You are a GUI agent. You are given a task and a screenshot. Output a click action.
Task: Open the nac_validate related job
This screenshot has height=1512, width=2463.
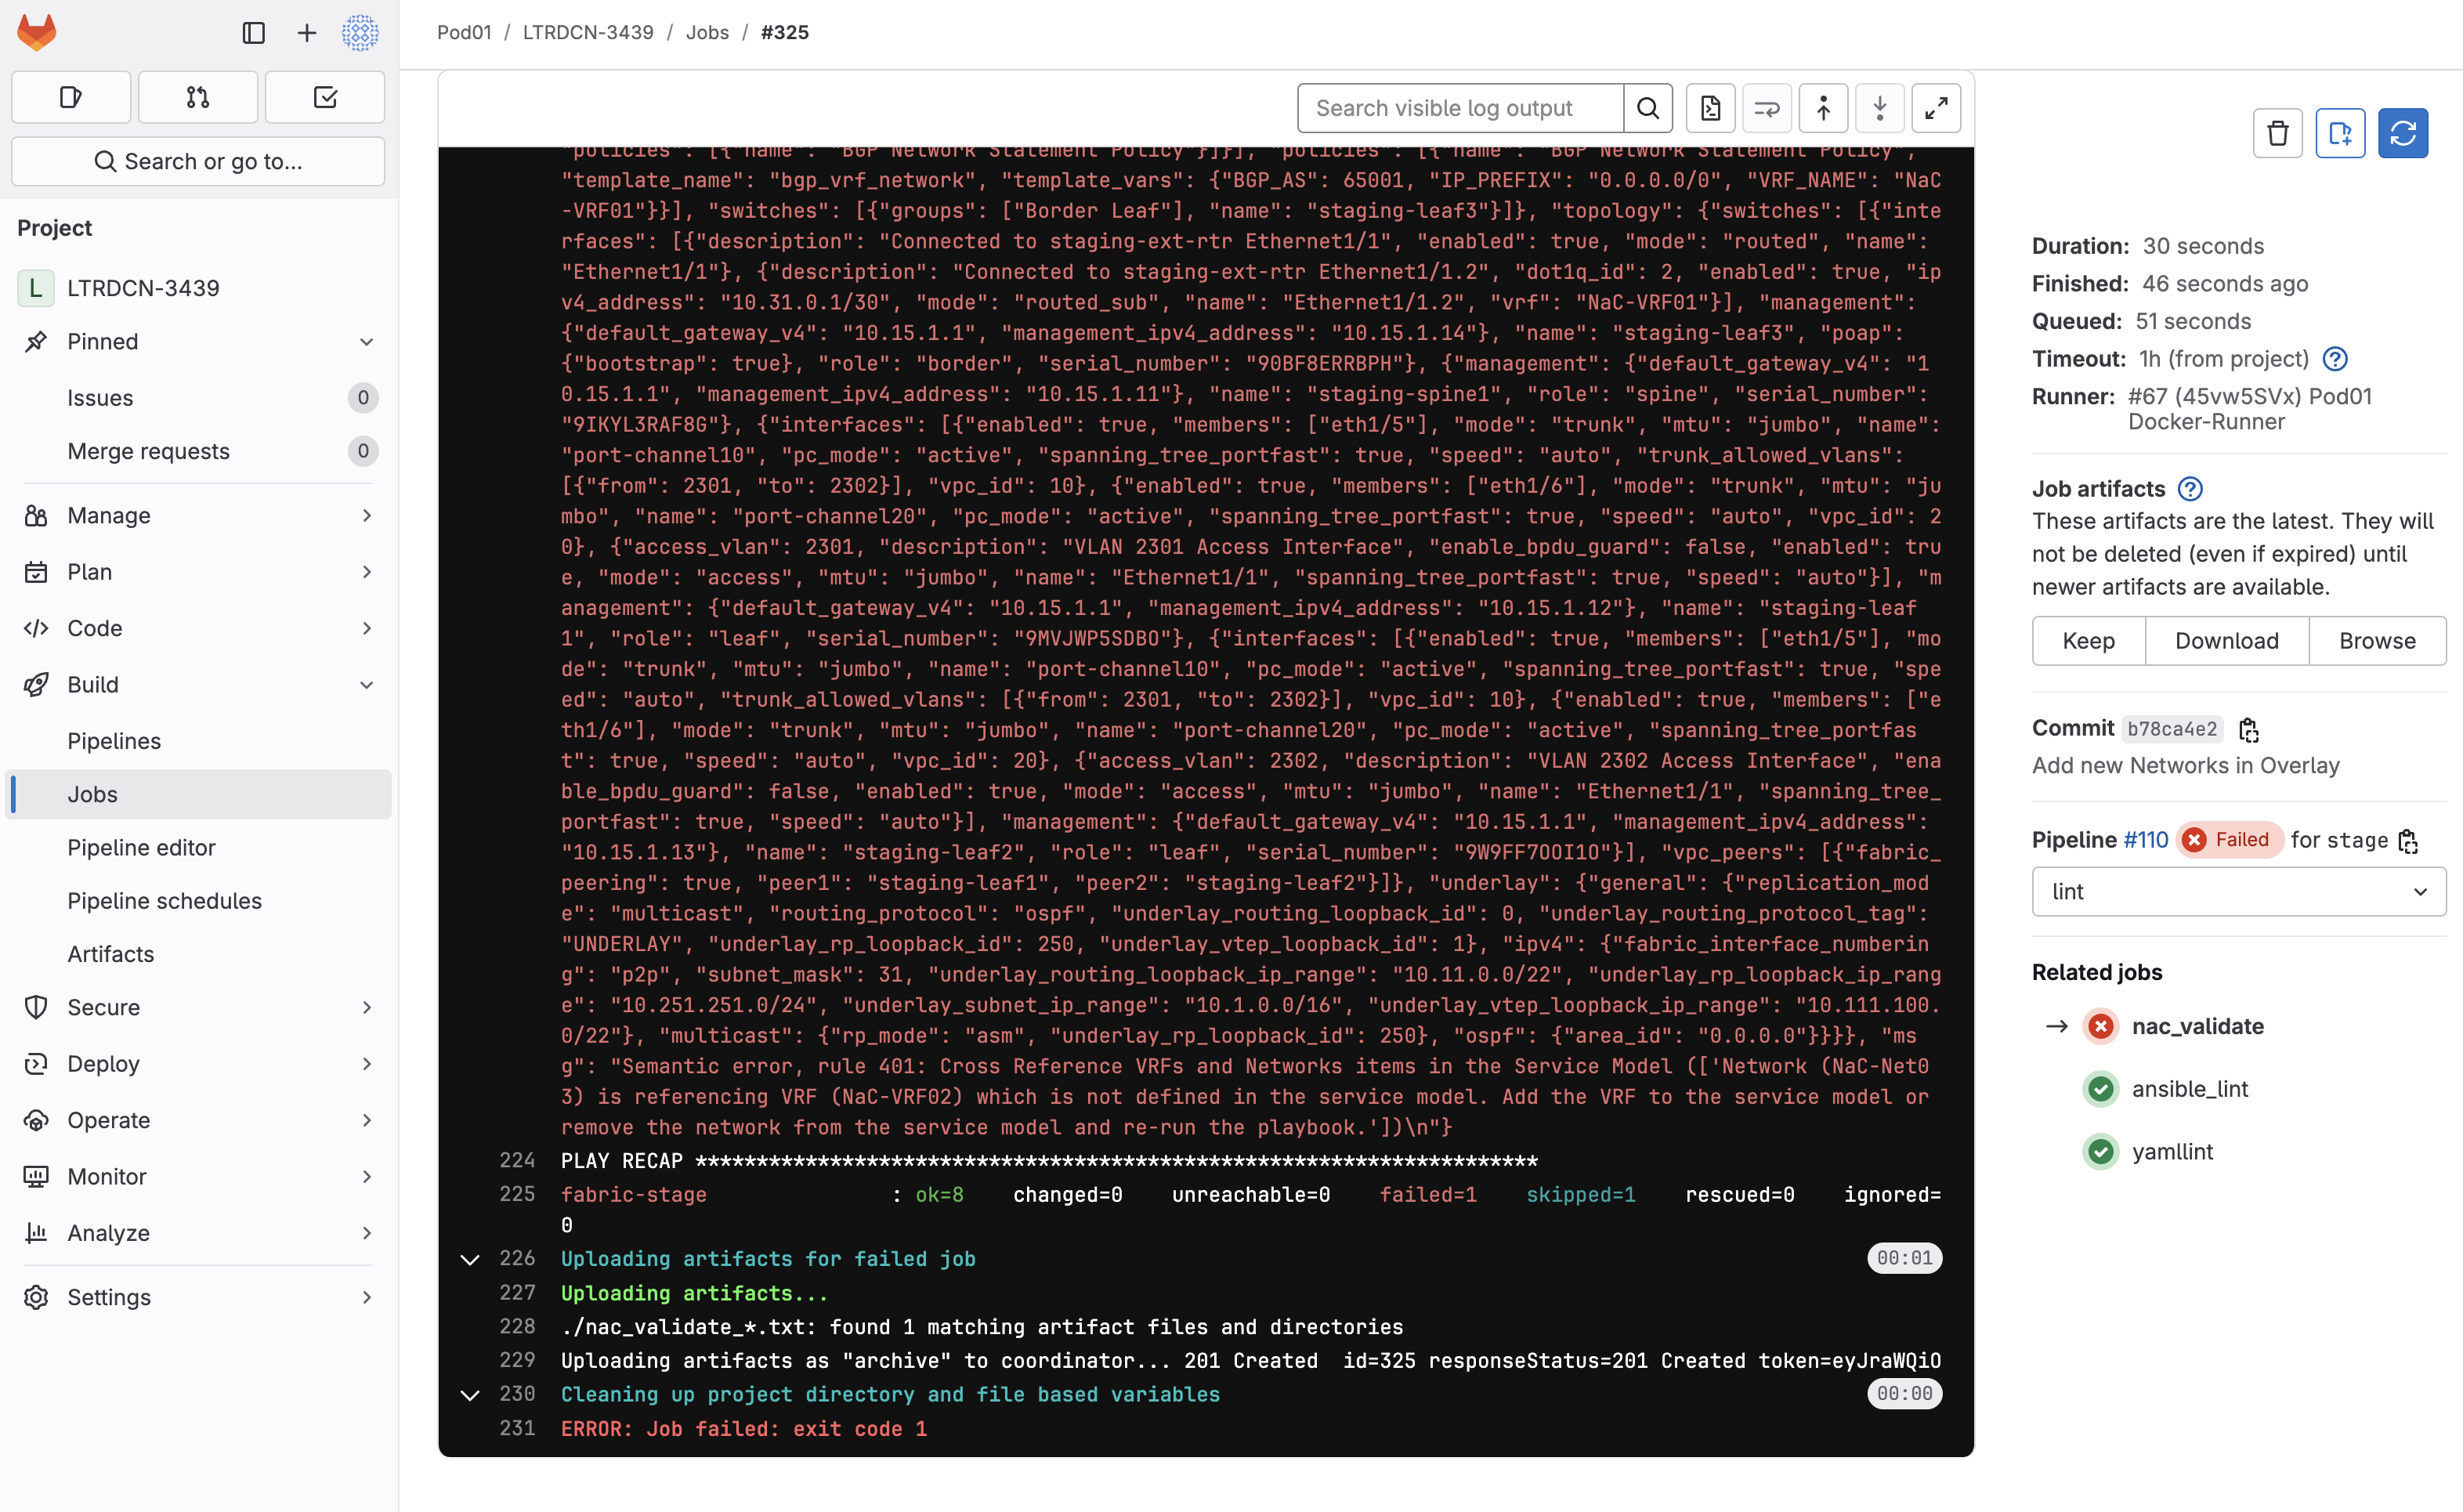(2197, 1027)
